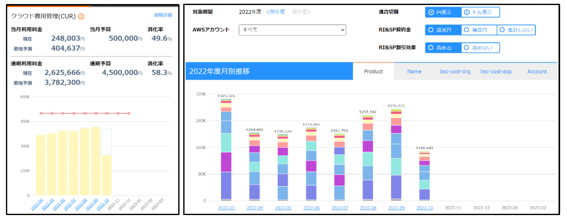Image resolution: width=567 pixels, height=221 pixels.
Task: Click the 2022年度月別推移 chart heading
Action: pos(219,71)
